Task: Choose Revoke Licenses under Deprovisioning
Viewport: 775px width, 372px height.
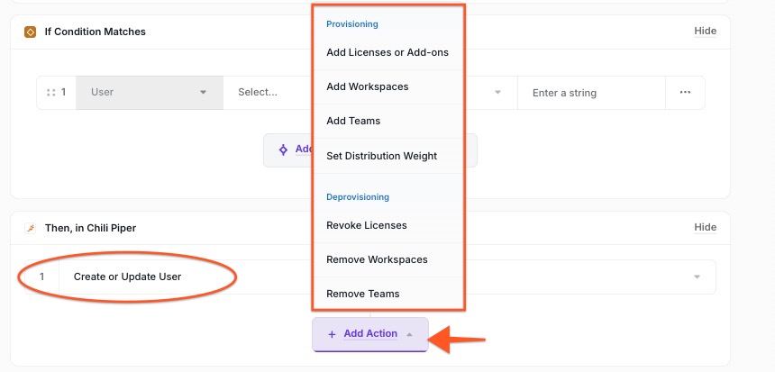Action: 367,225
